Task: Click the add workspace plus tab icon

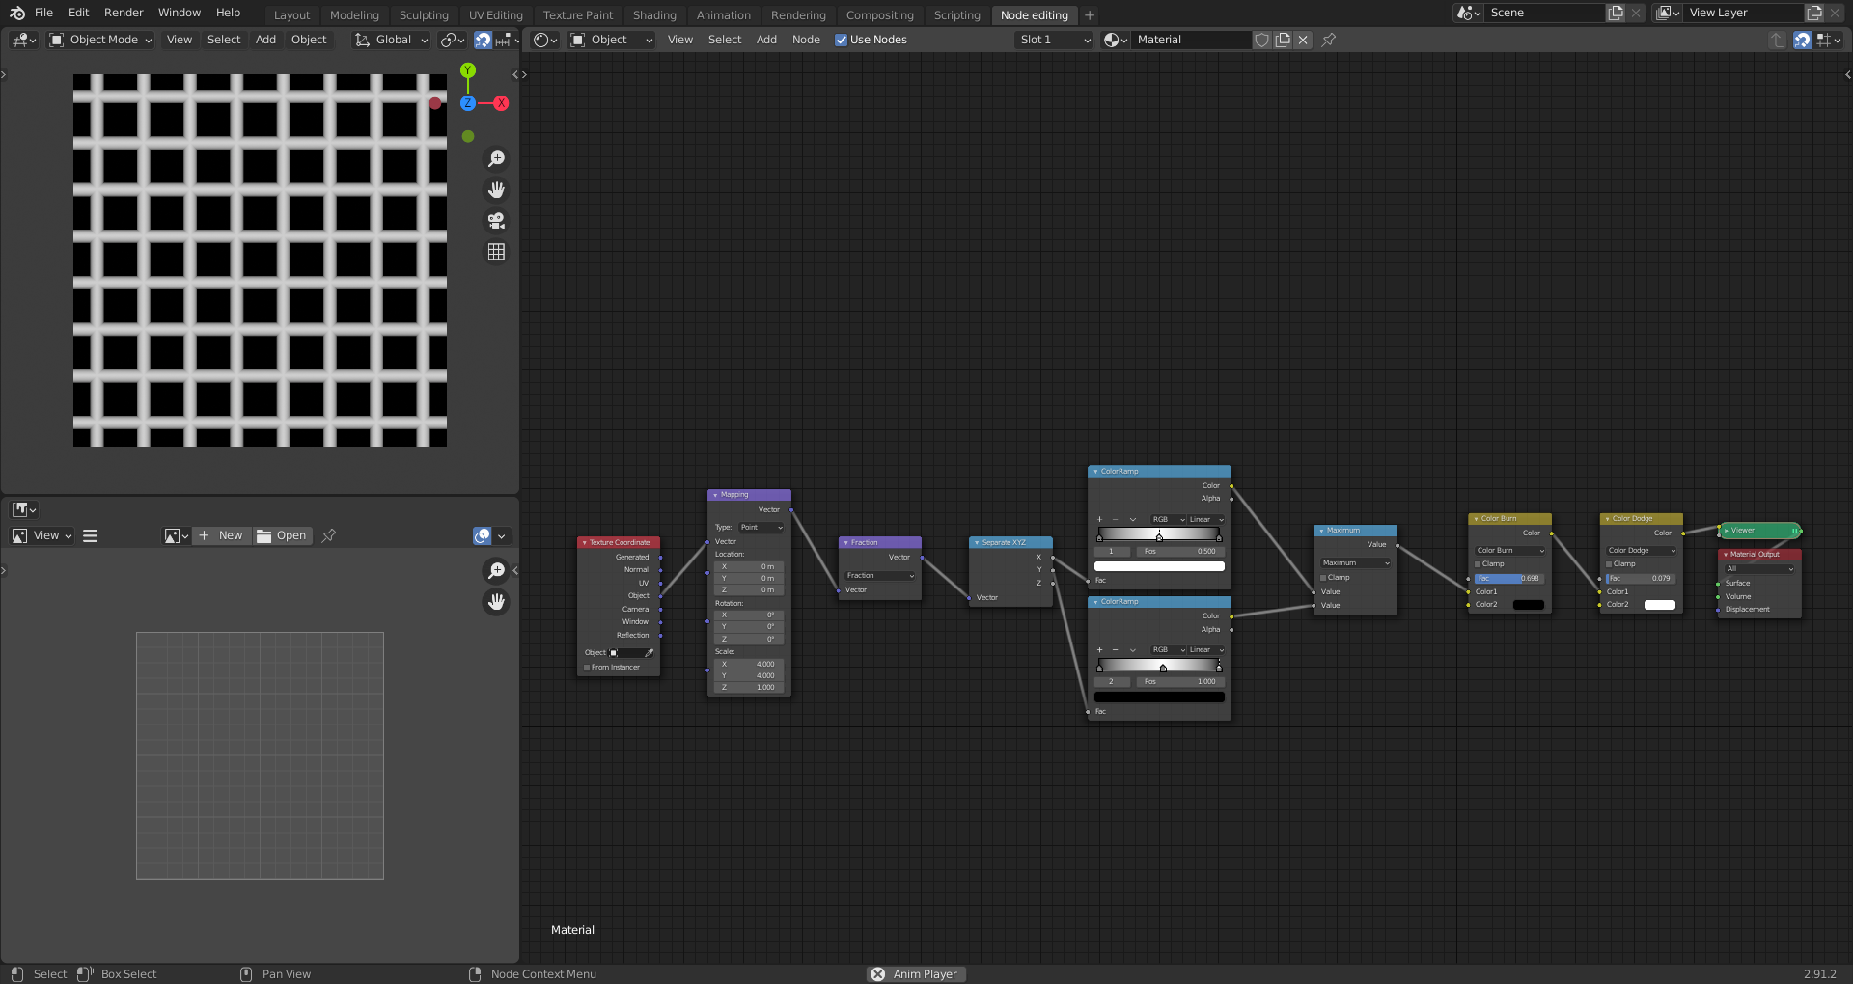Action: [x=1090, y=14]
